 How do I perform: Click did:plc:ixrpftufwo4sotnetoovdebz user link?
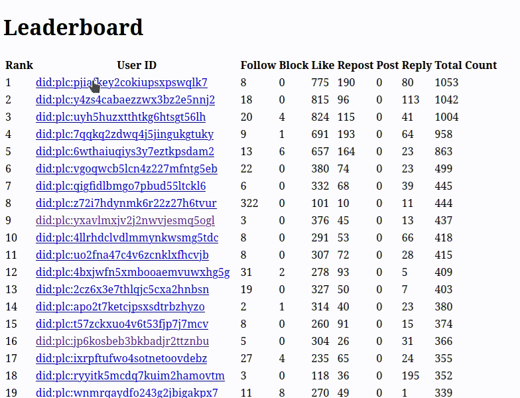[x=121, y=359]
